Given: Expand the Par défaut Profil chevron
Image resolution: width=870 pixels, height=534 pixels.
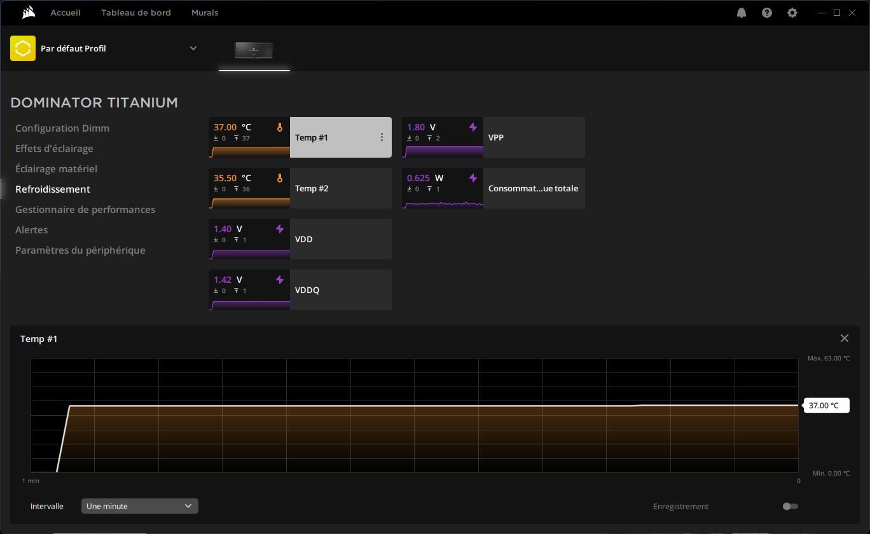Looking at the screenshot, I should pos(193,48).
